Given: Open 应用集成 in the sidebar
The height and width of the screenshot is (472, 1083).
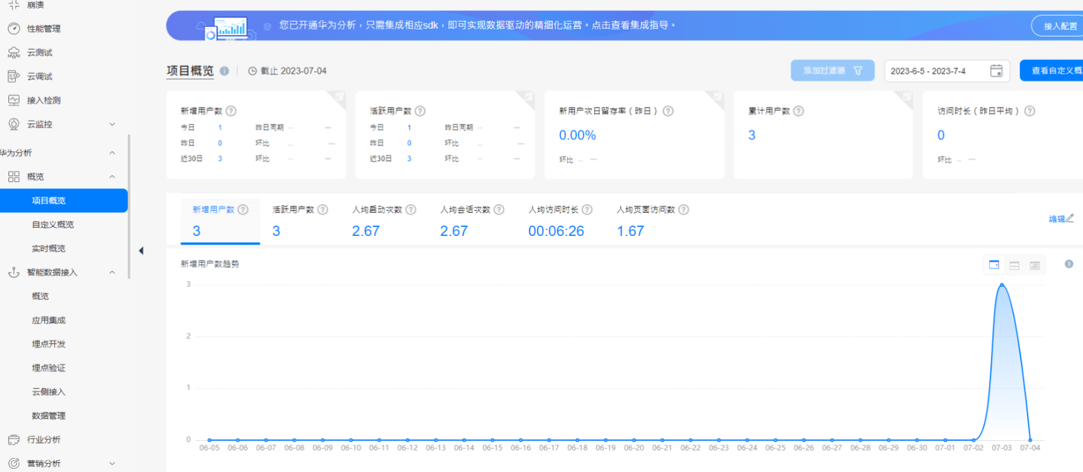Looking at the screenshot, I should 49,320.
